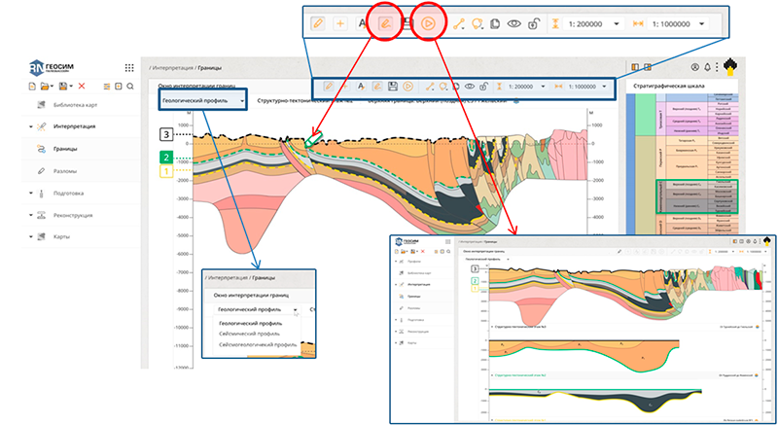Click Стратиграфическая шкала panel title

(x=668, y=86)
